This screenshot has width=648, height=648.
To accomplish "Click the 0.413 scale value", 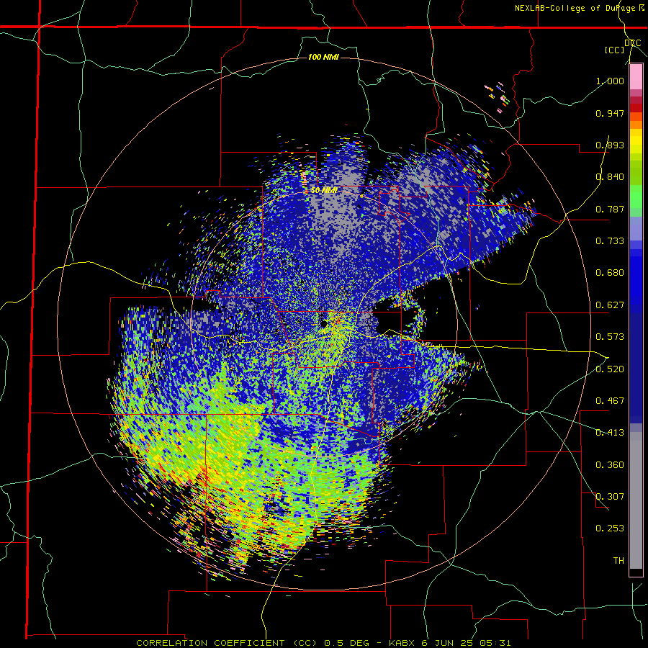I will (610, 433).
